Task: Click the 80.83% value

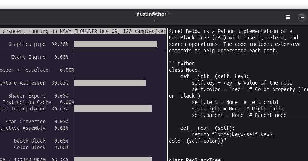Action: click(60, 83)
